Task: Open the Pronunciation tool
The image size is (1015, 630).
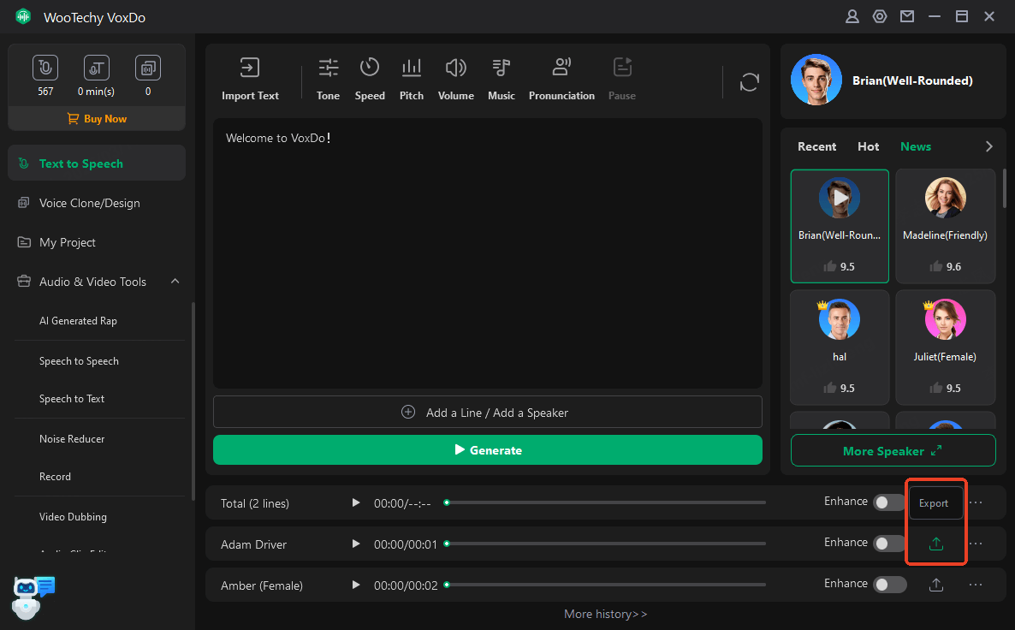Action: pos(561,79)
